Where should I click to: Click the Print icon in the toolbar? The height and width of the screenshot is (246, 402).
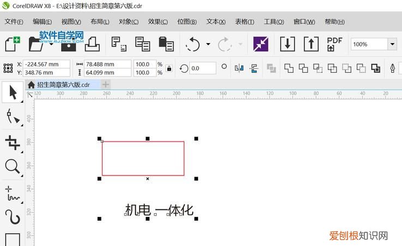[x=92, y=44]
